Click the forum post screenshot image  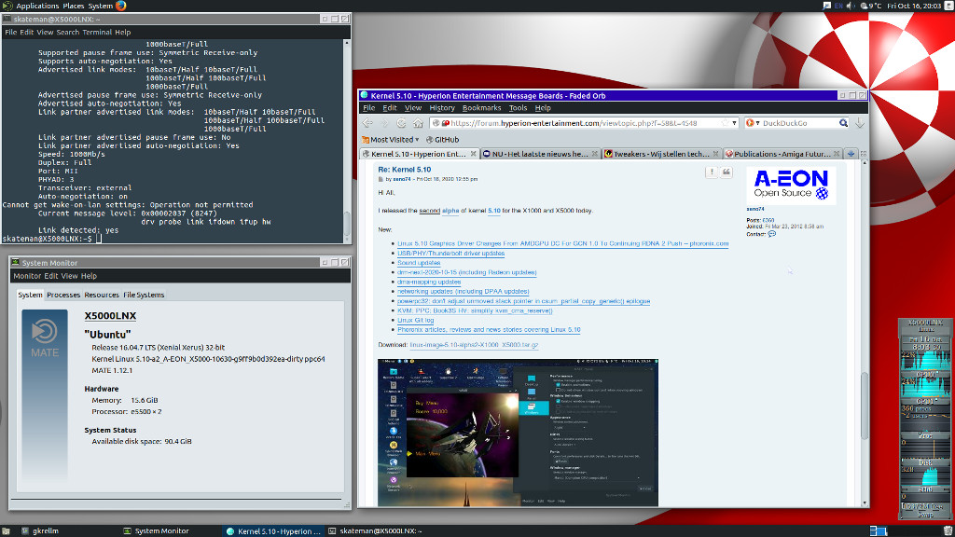pos(518,433)
